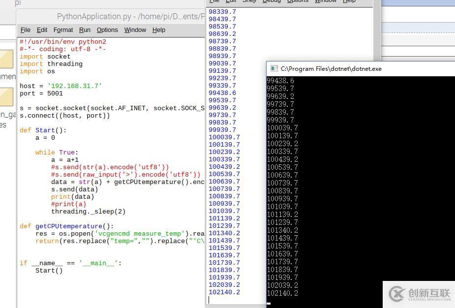The width and height of the screenshot is (455, 308).
Task: Click value 99438.6 in the dotnet console
Action: 280,81
